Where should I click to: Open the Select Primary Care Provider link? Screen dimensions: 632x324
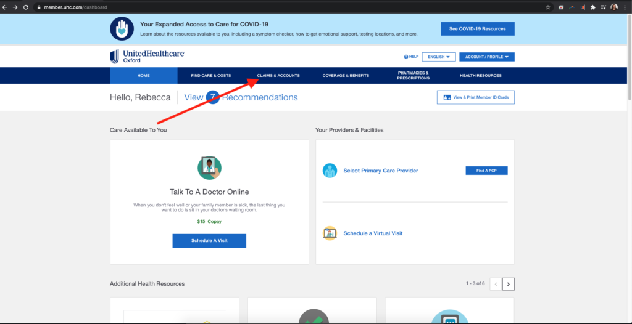point(380,171)
